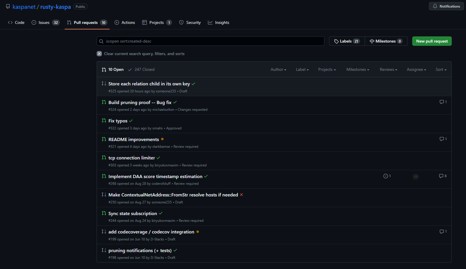Open the Notifications bell
Image resolution: width=466 pixels, height=269 pixels.
coord(445,6)
